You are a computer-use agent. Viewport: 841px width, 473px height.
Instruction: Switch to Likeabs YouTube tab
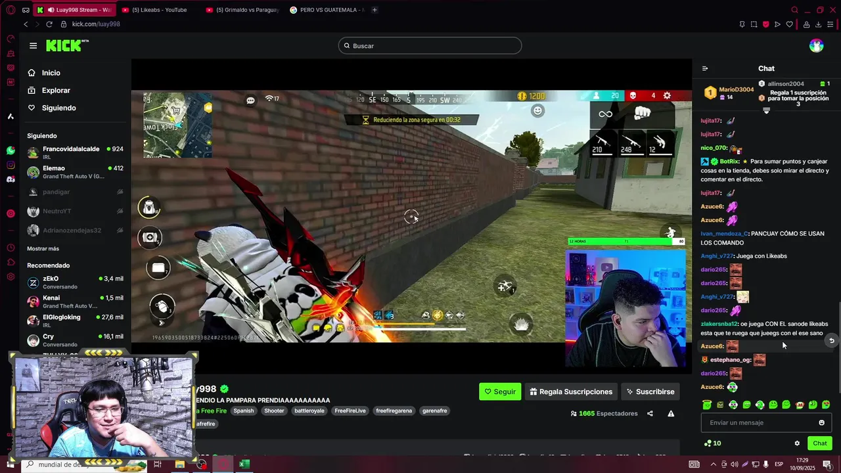click(159, 10)
